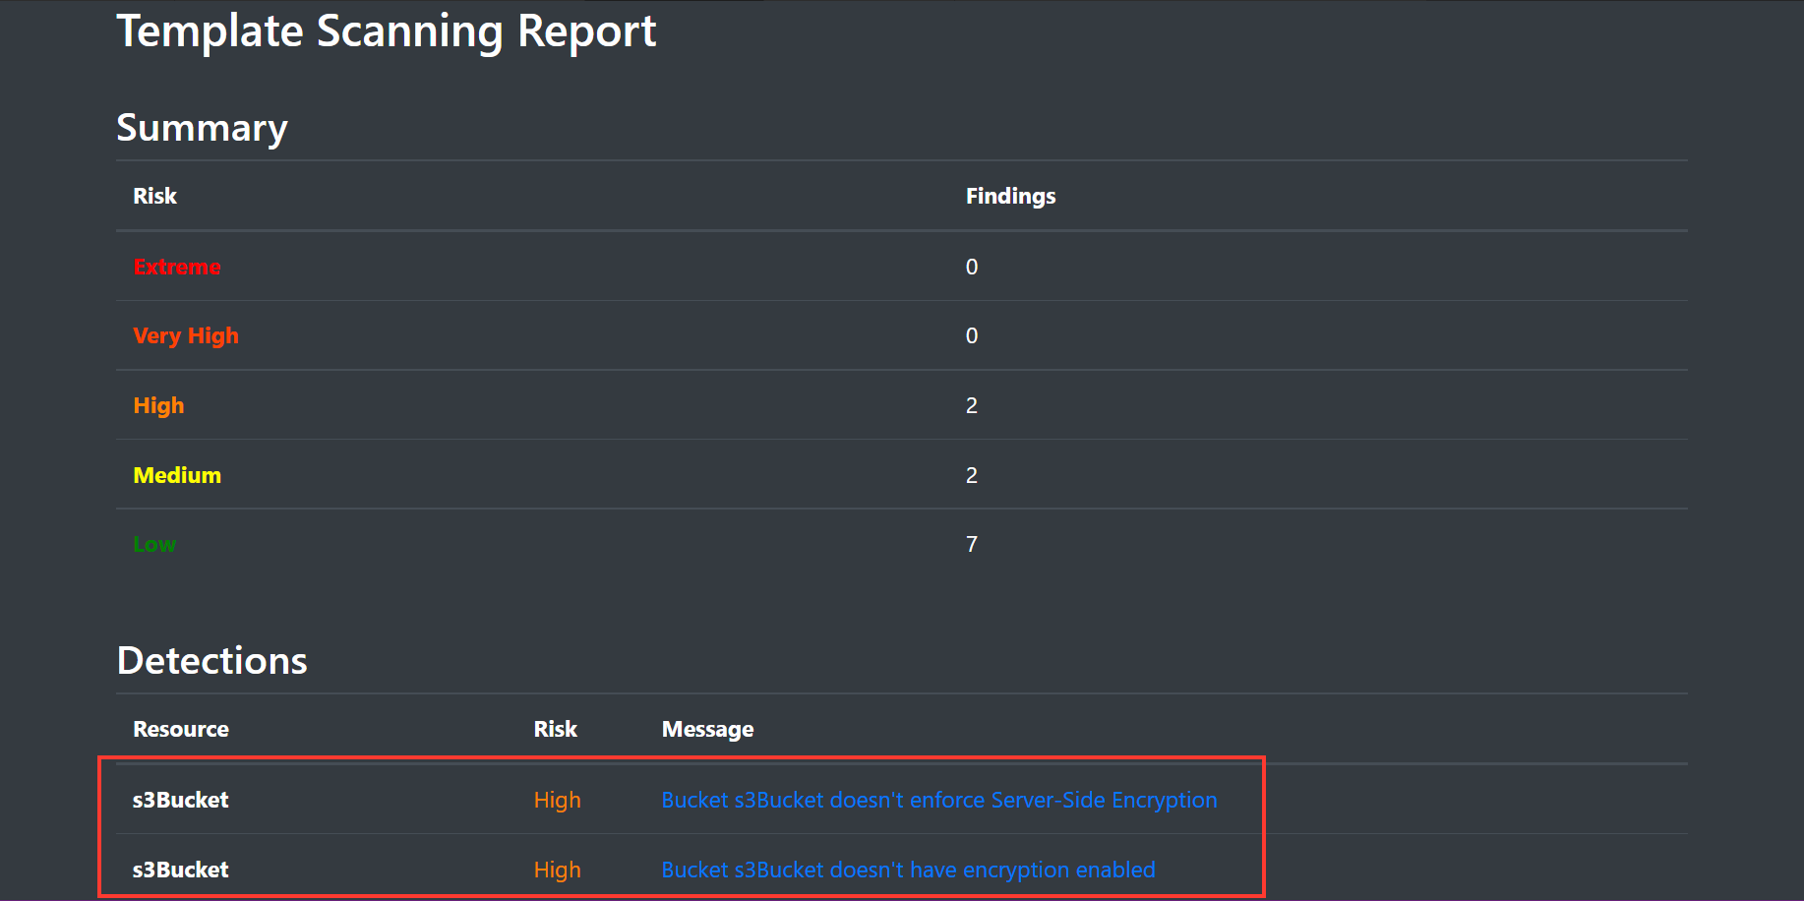Open the encryption enabled finding link
1804x901 pixels.
pos(908,870)
